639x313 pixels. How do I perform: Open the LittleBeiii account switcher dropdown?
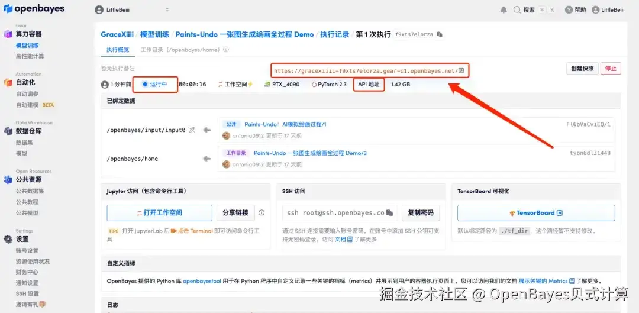click(132, 10)
